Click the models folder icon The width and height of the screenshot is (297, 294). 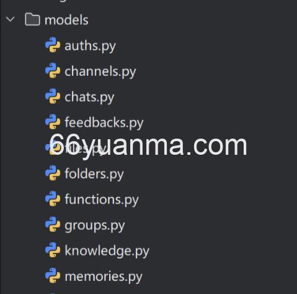32,19
